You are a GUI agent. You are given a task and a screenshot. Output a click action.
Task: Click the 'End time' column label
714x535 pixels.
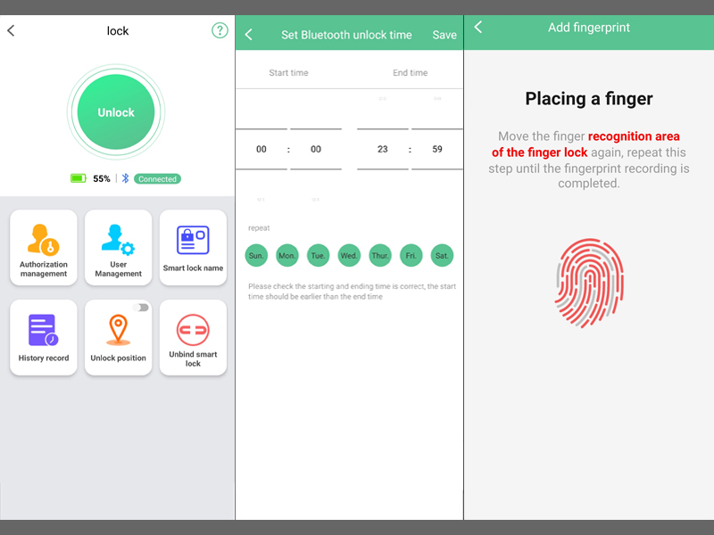[411, 73]
